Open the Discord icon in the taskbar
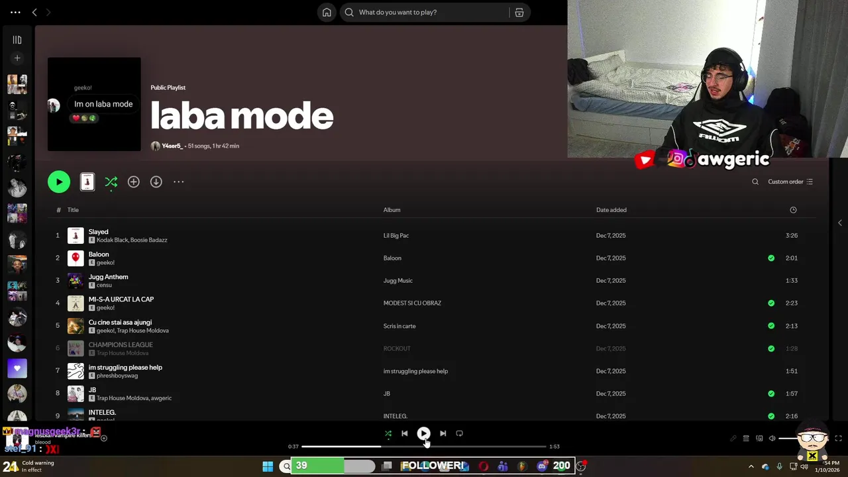Image resolution: width=848 pixels, height=477 pixels. click(542, 466)
